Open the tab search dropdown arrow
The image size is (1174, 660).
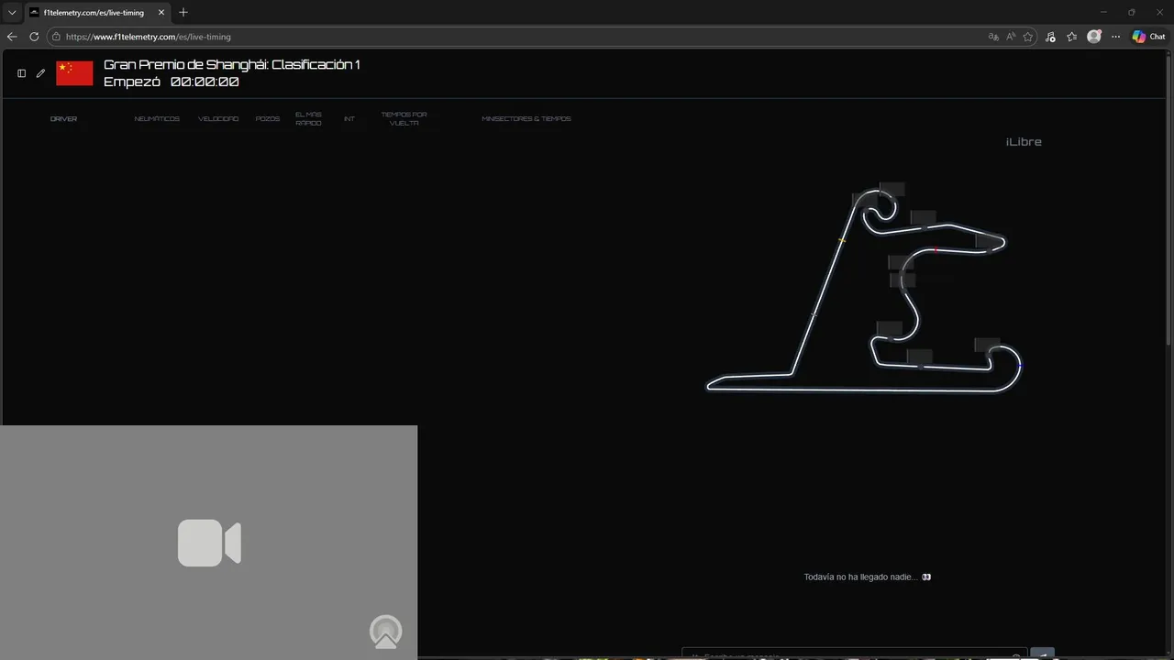point(12,13)
